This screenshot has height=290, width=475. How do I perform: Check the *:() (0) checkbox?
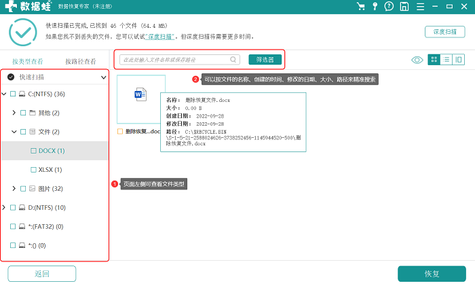click(13, 245)
